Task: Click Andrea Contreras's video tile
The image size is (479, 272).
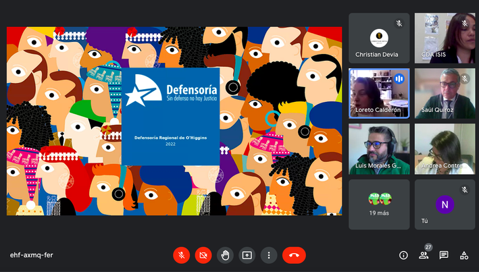Action: click(x=445, y=148)
